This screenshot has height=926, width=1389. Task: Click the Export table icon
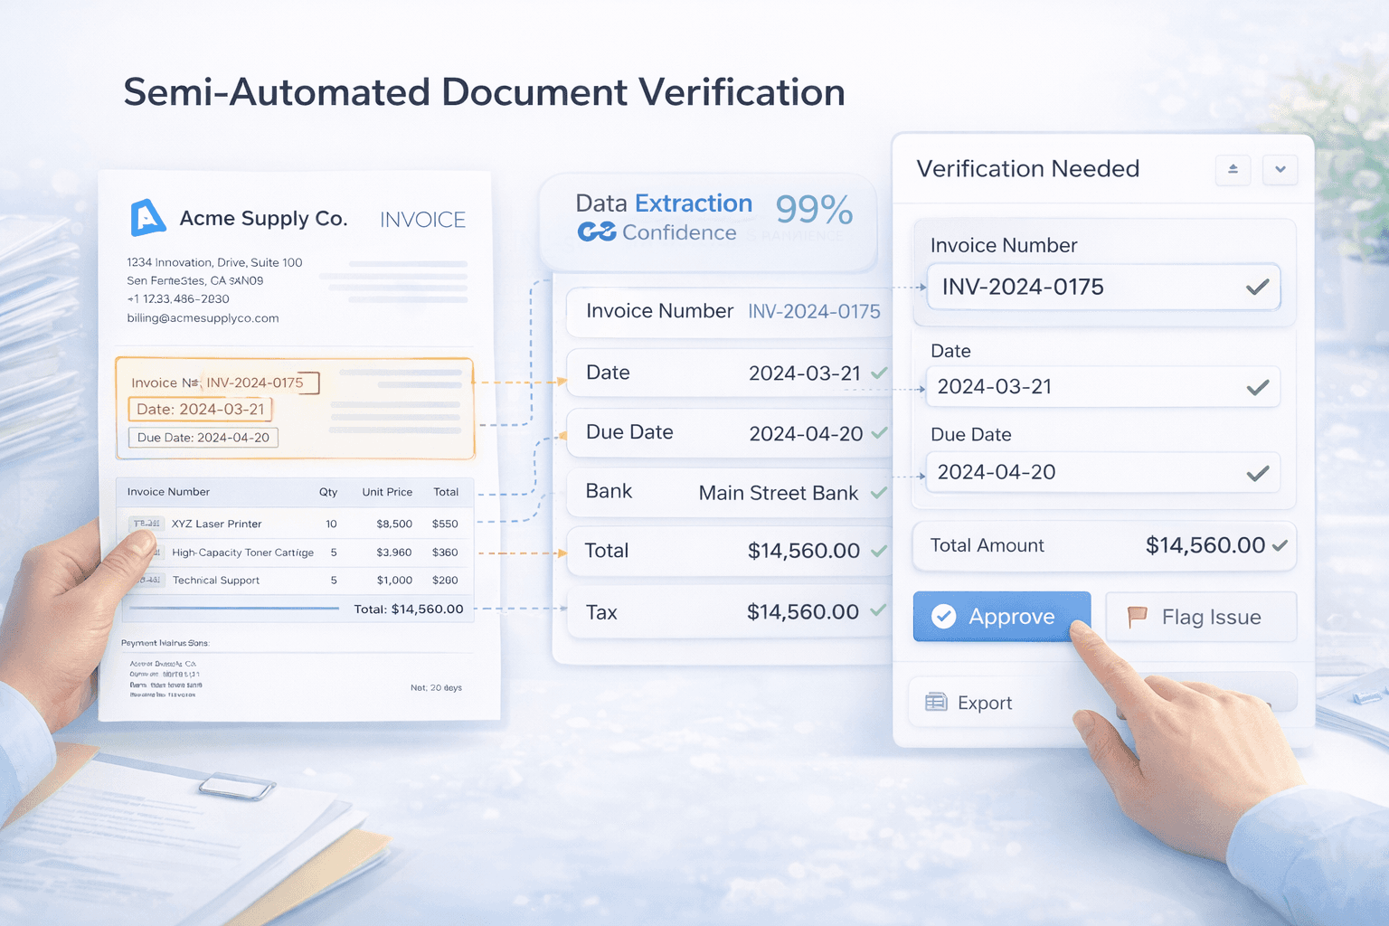click(936, 703)
